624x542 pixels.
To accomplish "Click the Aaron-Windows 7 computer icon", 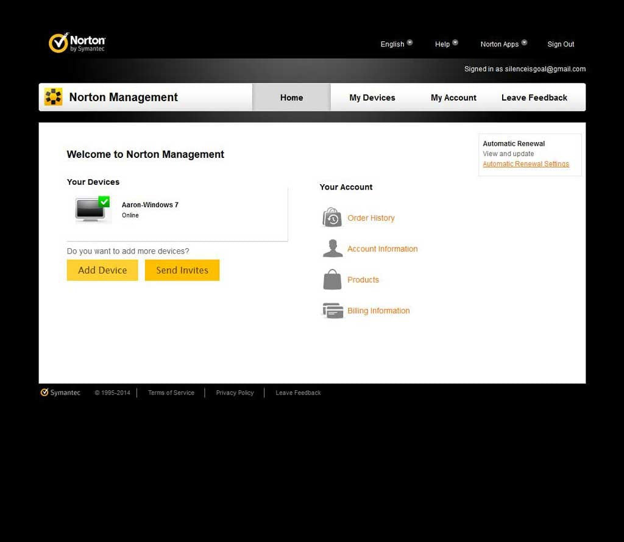I will 93,210.
